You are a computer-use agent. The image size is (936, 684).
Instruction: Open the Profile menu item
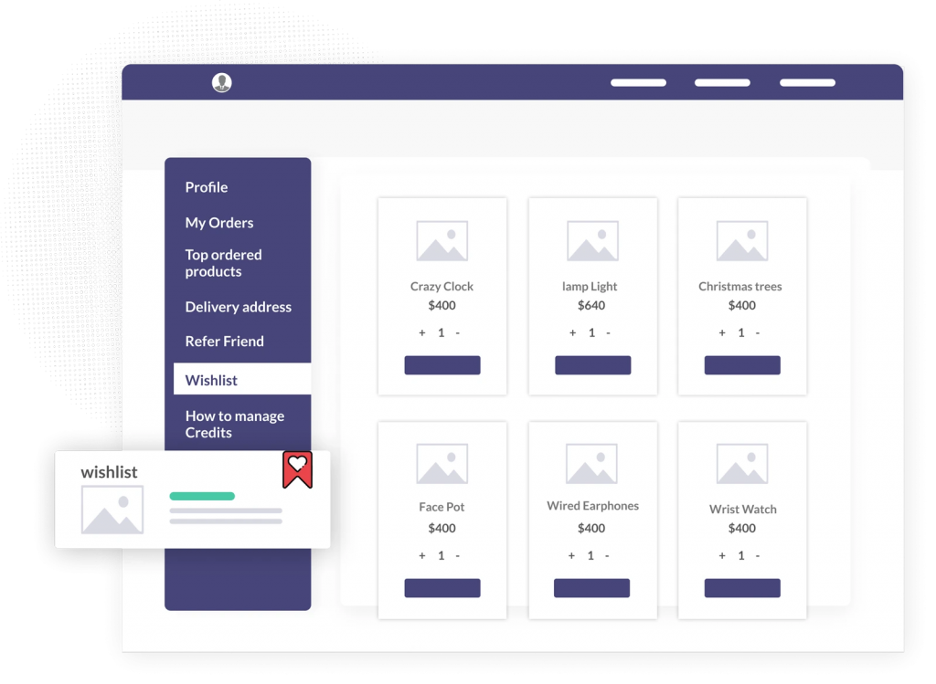(207, 187)
